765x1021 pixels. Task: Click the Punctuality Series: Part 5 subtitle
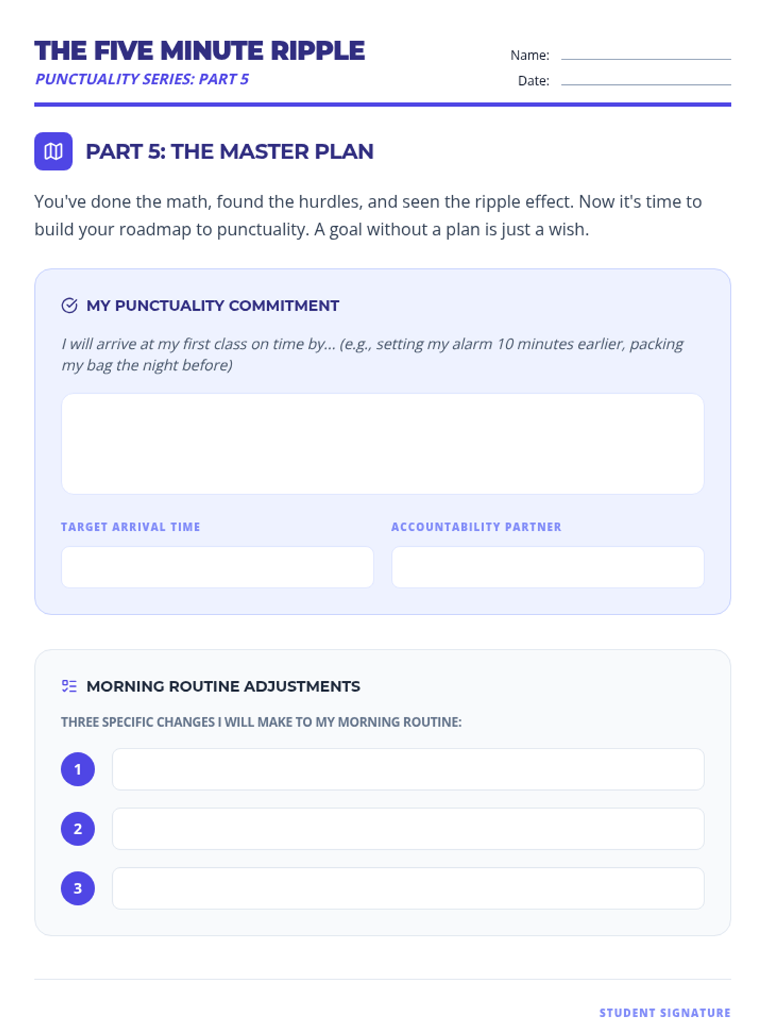(142, 79)
